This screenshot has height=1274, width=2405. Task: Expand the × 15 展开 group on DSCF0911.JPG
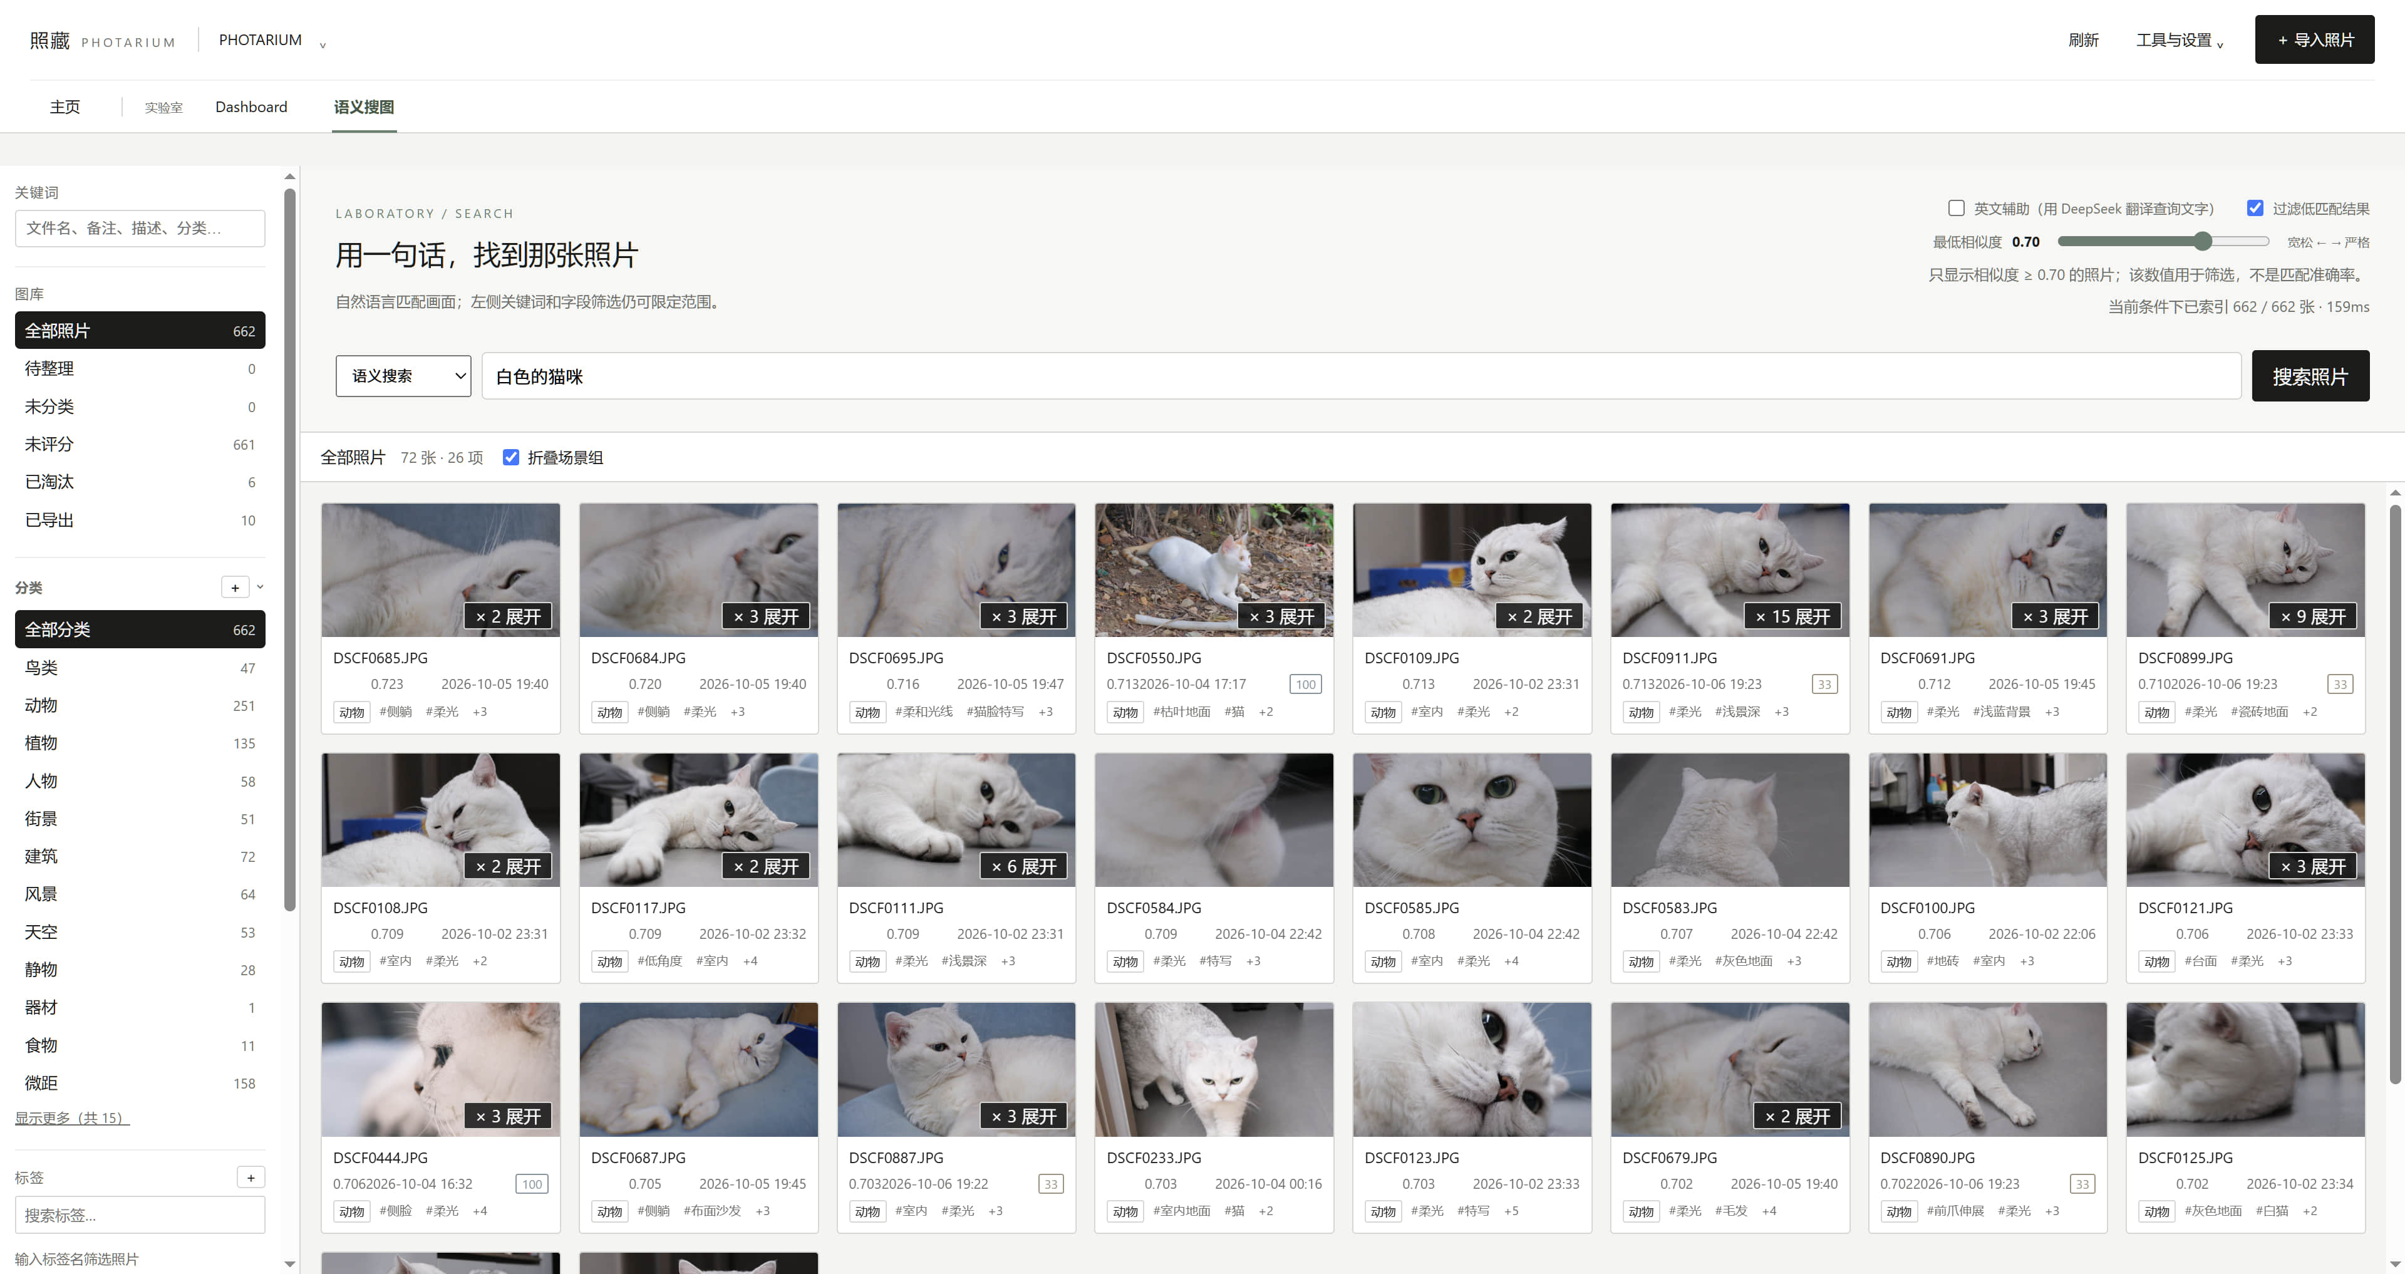pos(1792,618)
